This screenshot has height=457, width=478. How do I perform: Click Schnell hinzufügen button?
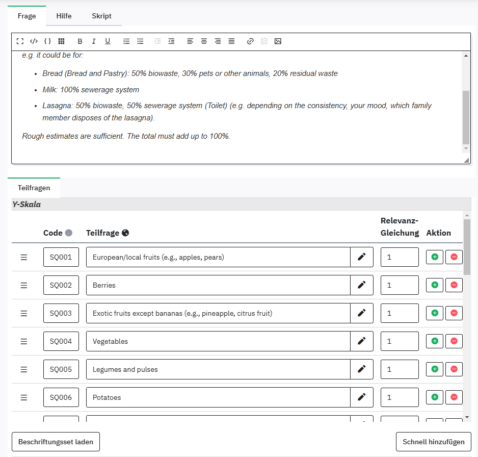(x=433, y=442)
